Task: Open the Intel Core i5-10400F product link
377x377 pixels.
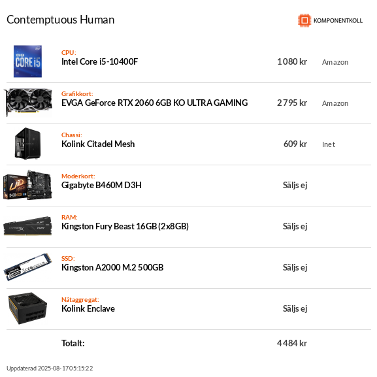Action: pyautogui.click(x=100, y=61)
